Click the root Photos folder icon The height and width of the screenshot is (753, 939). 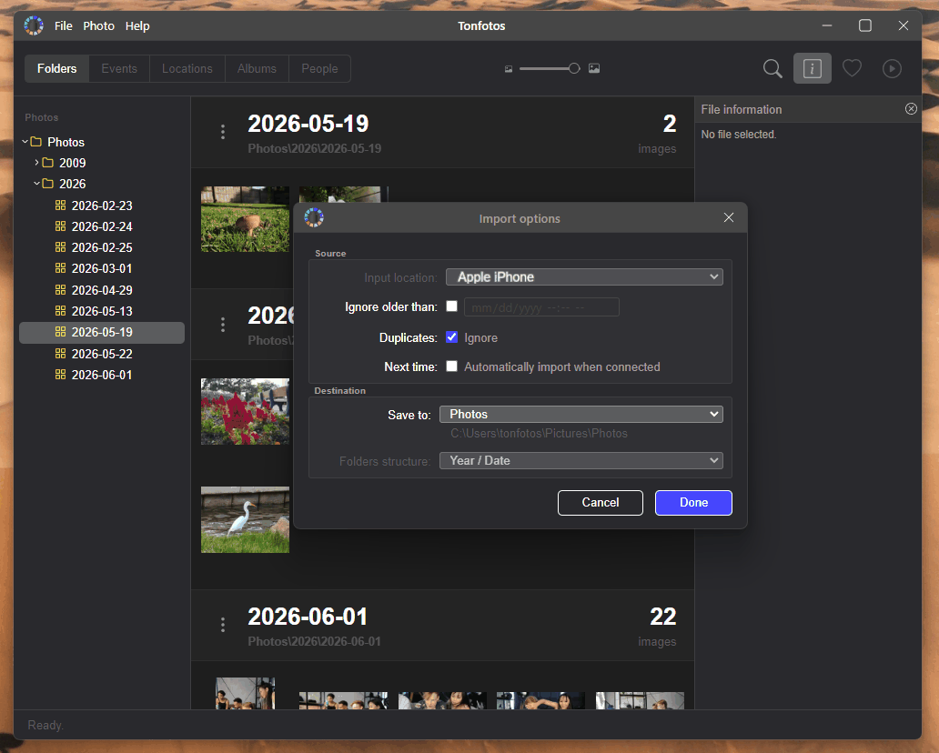(x=35, y=142)
